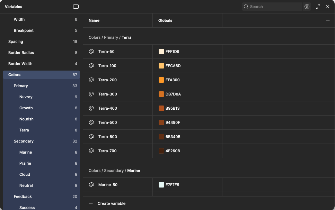This screenshot has height=210, width=335.
Task: Select Width group in sidebar
Action: pyautogui.click(x=42, y=19)
